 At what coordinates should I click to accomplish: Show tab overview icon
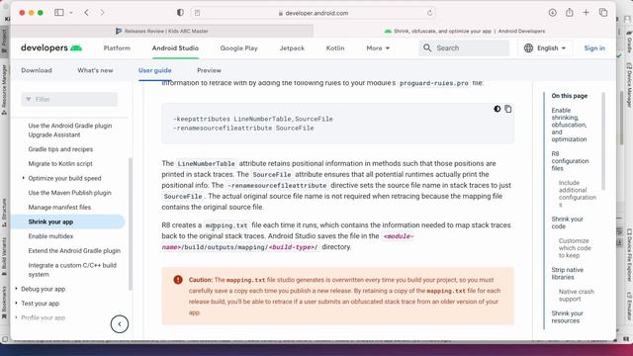click(x=603, y=13)
